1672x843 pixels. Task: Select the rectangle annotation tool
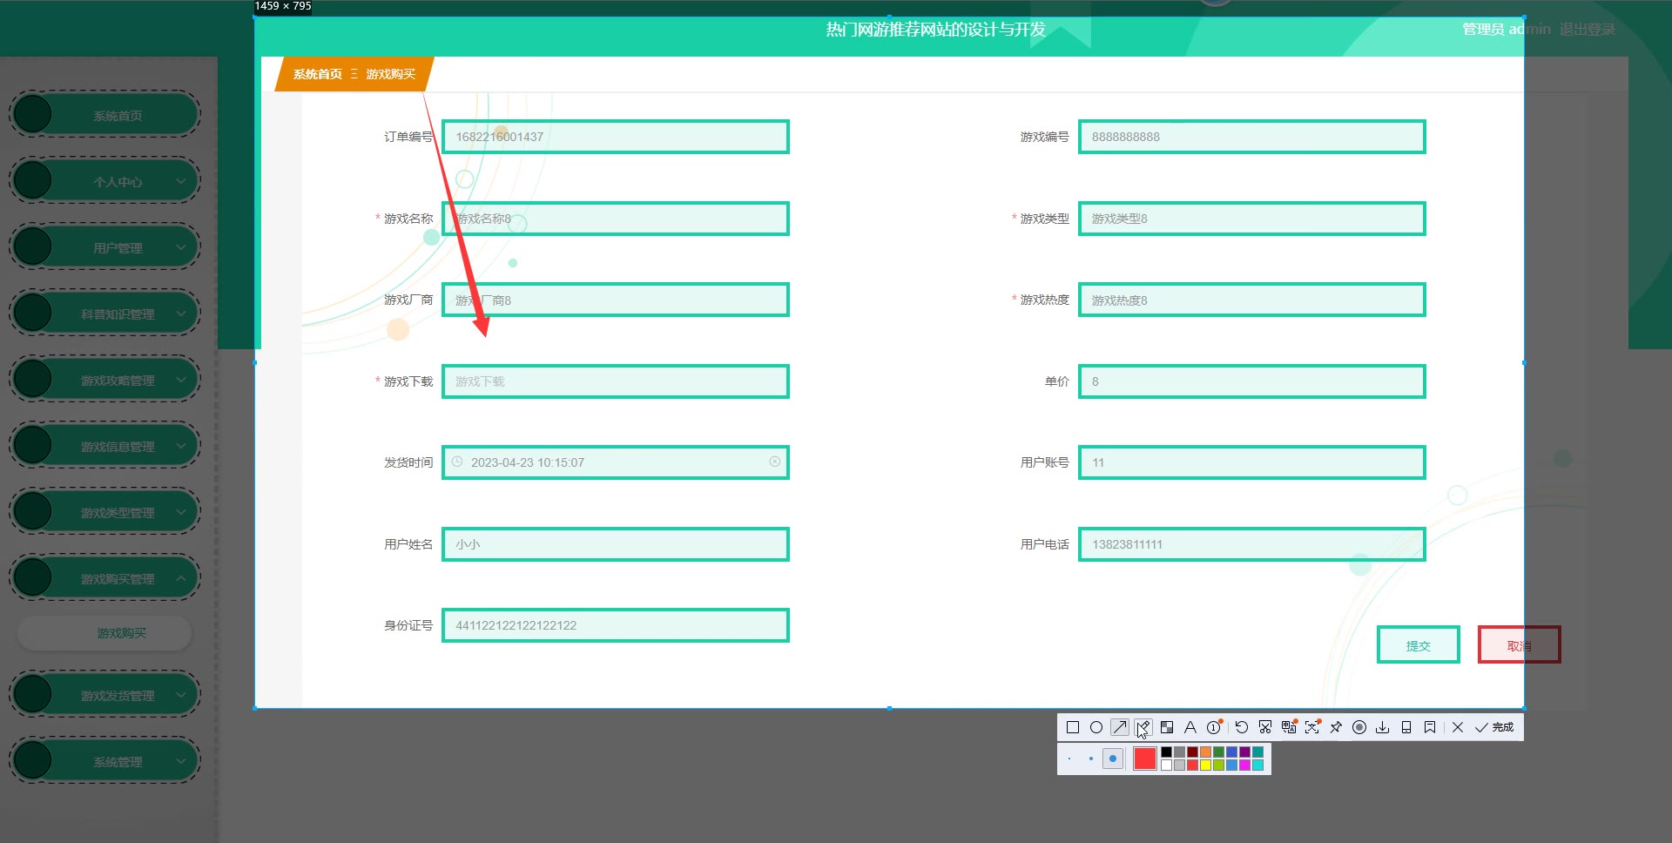1073,727
